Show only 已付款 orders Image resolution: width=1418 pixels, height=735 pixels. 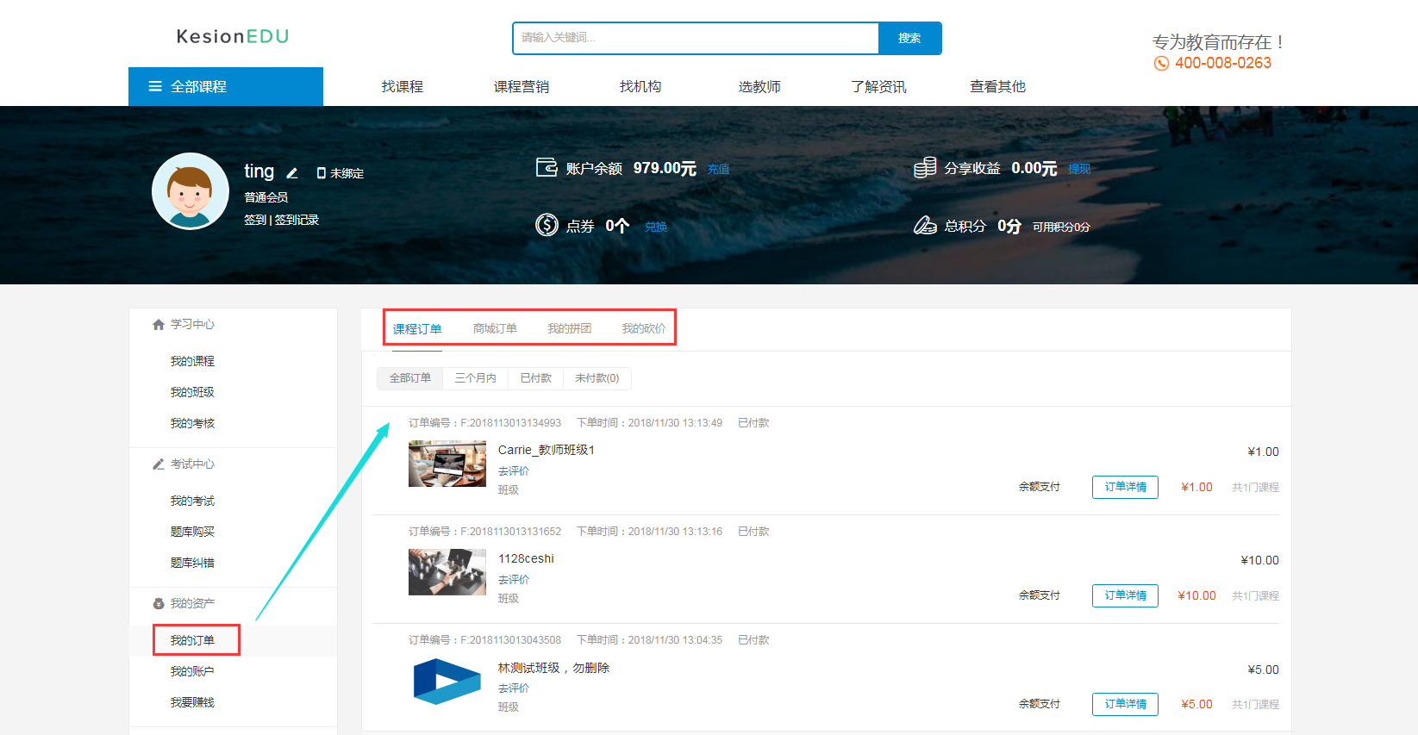coord(535,378)
